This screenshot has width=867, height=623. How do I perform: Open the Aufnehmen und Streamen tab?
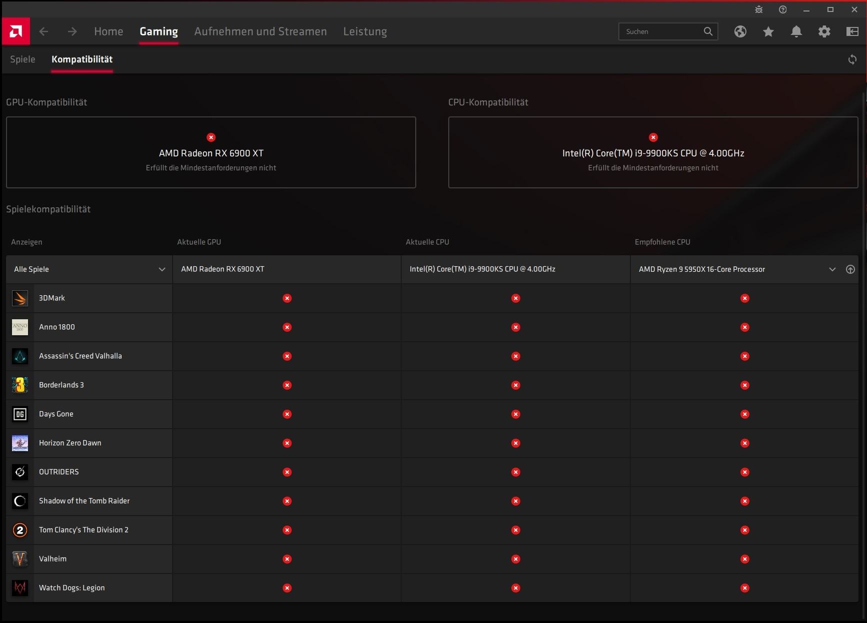pyautogui.click(x=261, y=31)
